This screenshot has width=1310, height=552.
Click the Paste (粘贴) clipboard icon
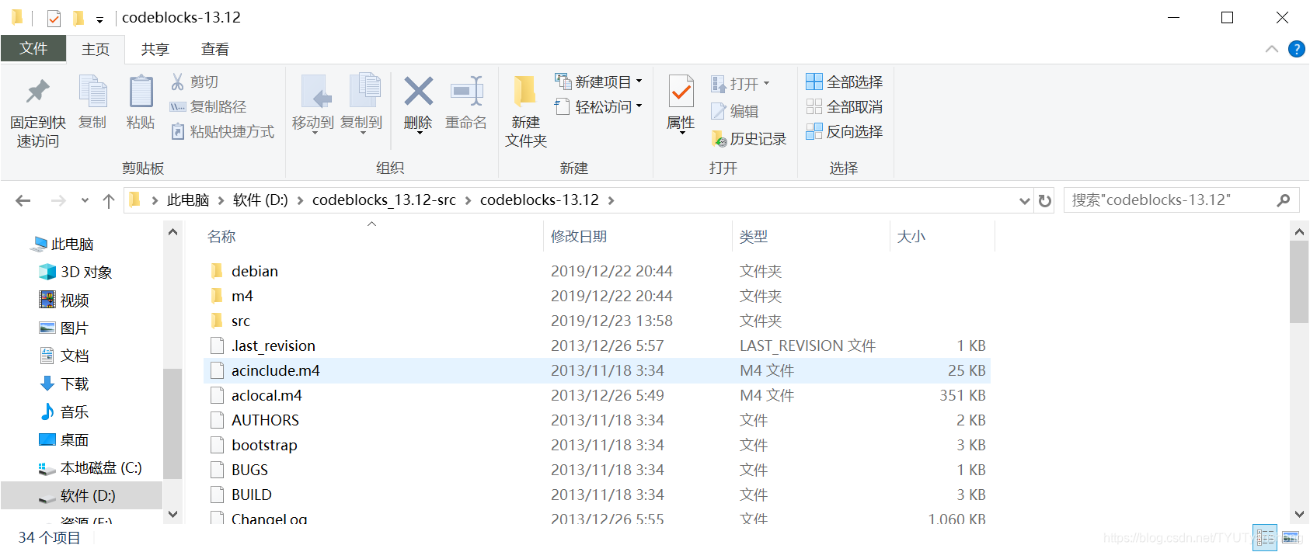pos(141,92)
